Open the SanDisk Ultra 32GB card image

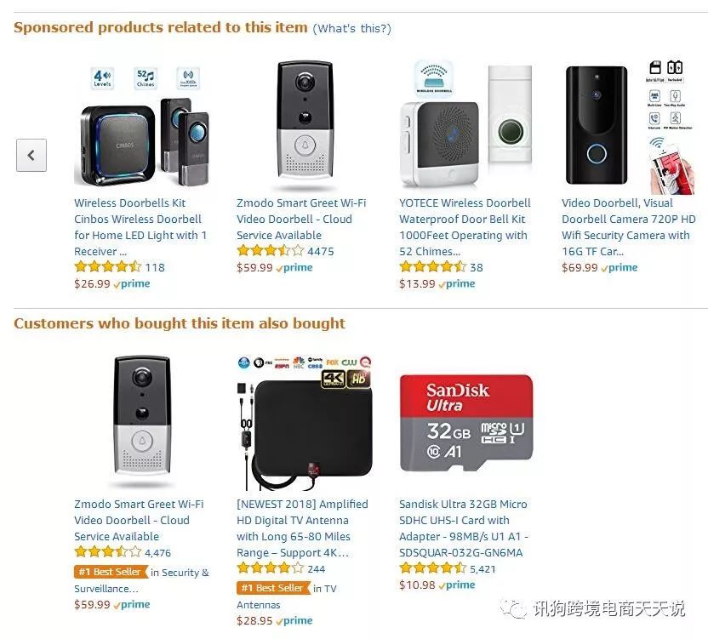coord(465,423)
